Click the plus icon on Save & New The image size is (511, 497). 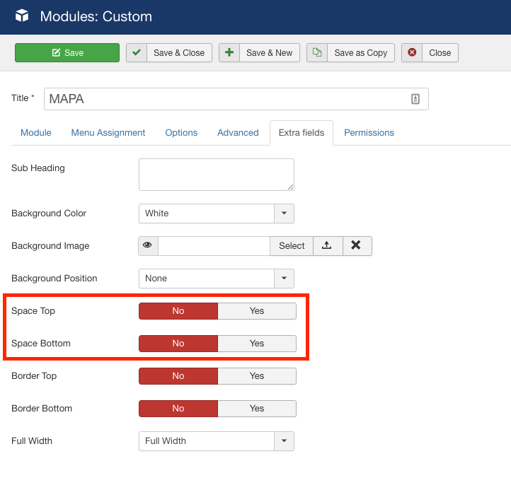pyautogui.click(x=229, y=53)
